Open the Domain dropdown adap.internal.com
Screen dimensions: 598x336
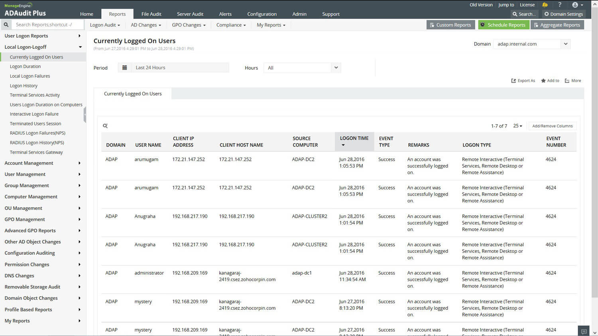[531, 44]
